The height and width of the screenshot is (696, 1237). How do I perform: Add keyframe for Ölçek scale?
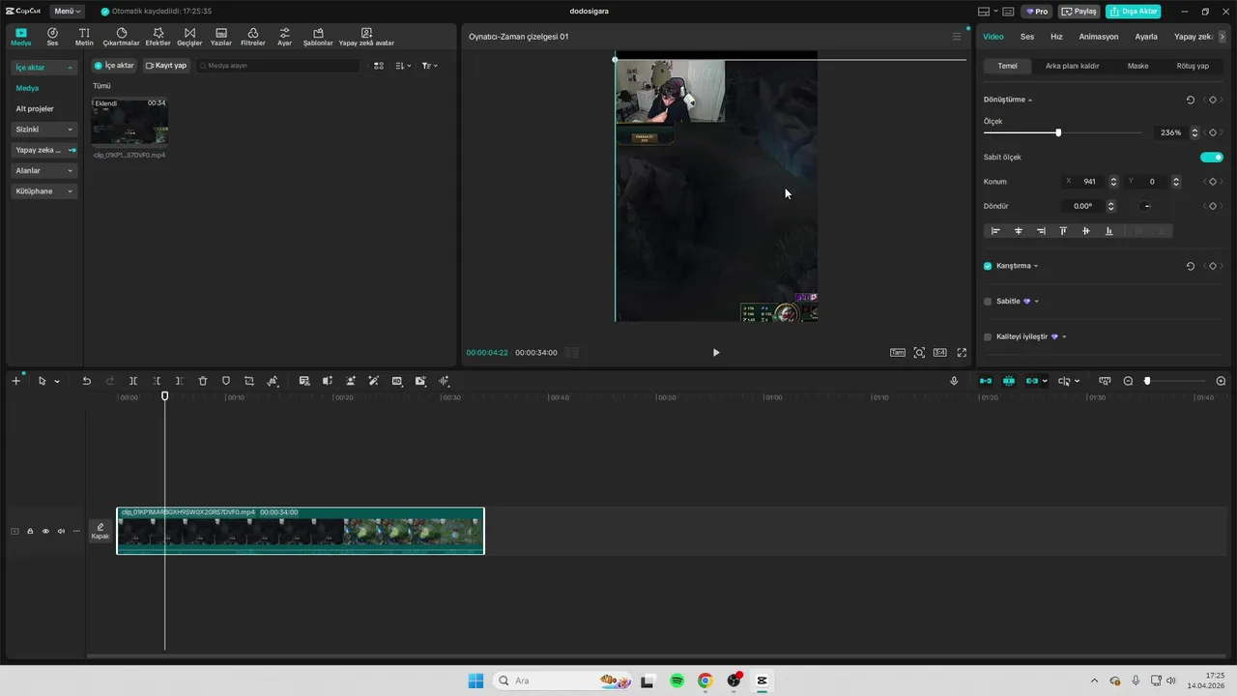pyautogui.click(x=1212, y=132)
